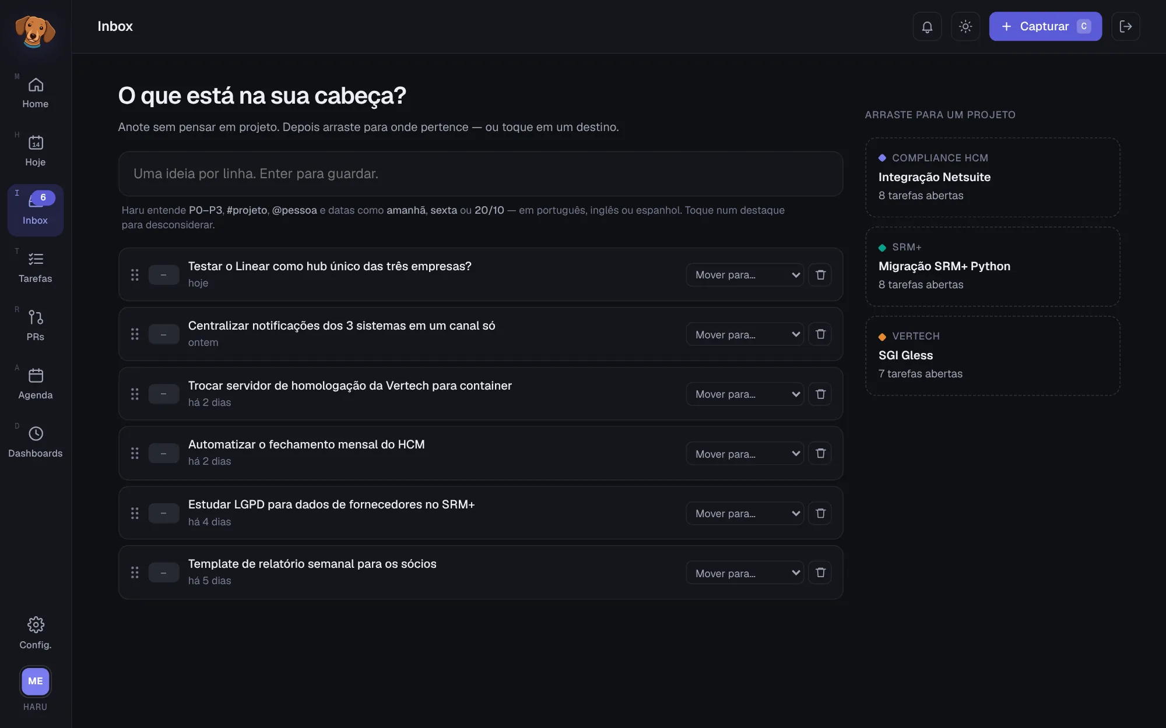Open 'Mover para' for Testar o Linear item

point(745,275)
